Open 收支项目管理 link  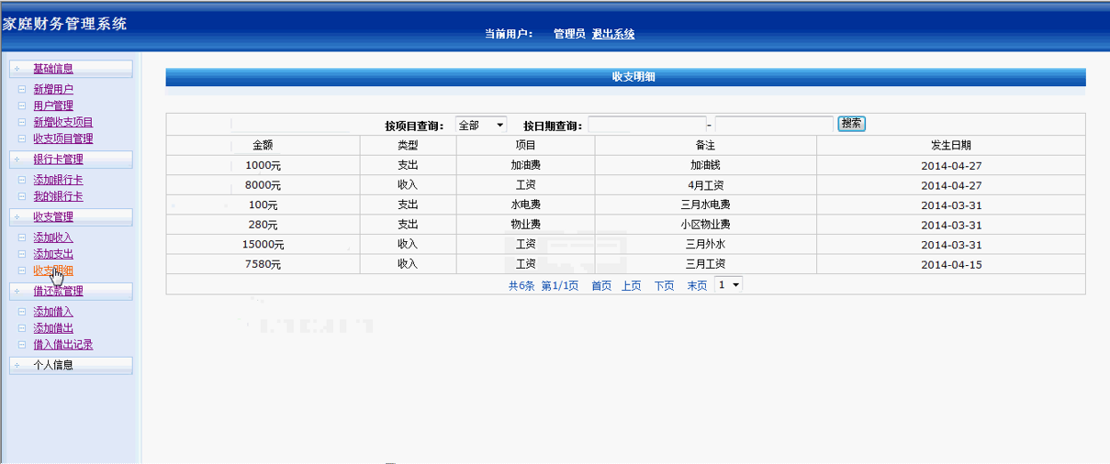(63, 138)
